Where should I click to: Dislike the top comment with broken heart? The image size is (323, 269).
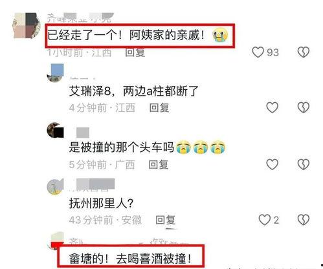304,52
